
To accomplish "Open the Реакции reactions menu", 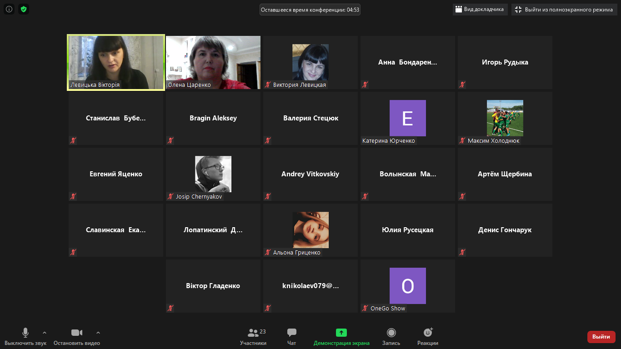I will click(x=427, y=337).
